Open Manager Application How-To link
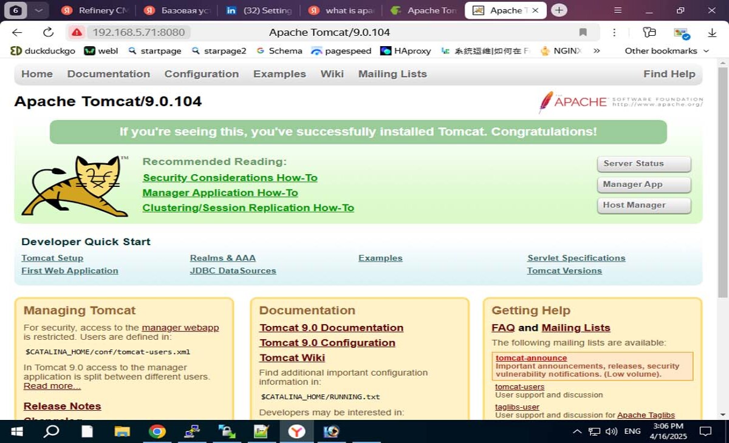The width and height of the screenshot is (729, 443). point(220,193)
